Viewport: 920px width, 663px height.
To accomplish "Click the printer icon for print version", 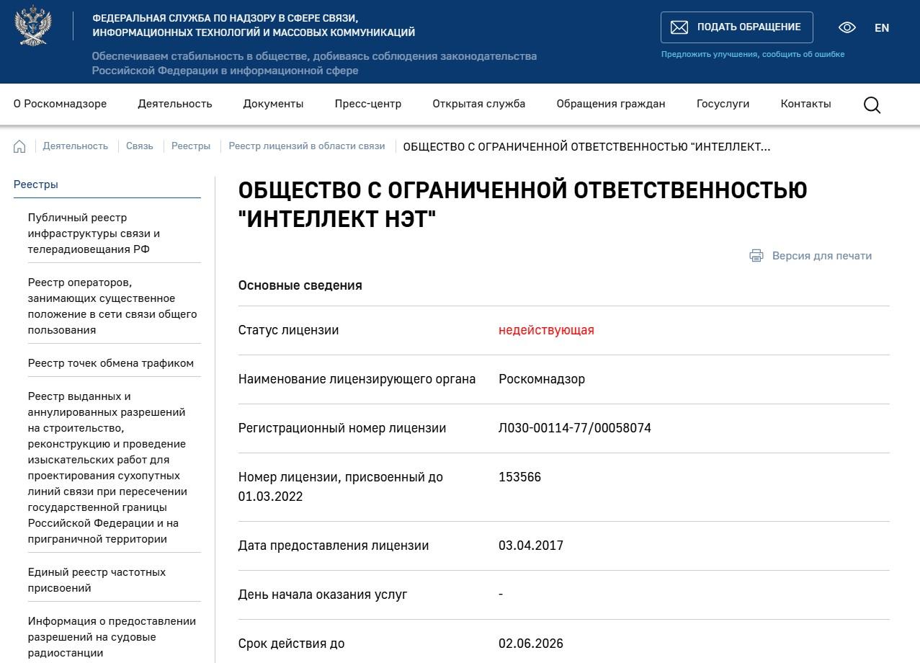I will [756, 256].
